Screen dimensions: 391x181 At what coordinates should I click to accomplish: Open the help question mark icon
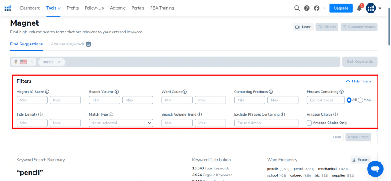pos(307,8)
